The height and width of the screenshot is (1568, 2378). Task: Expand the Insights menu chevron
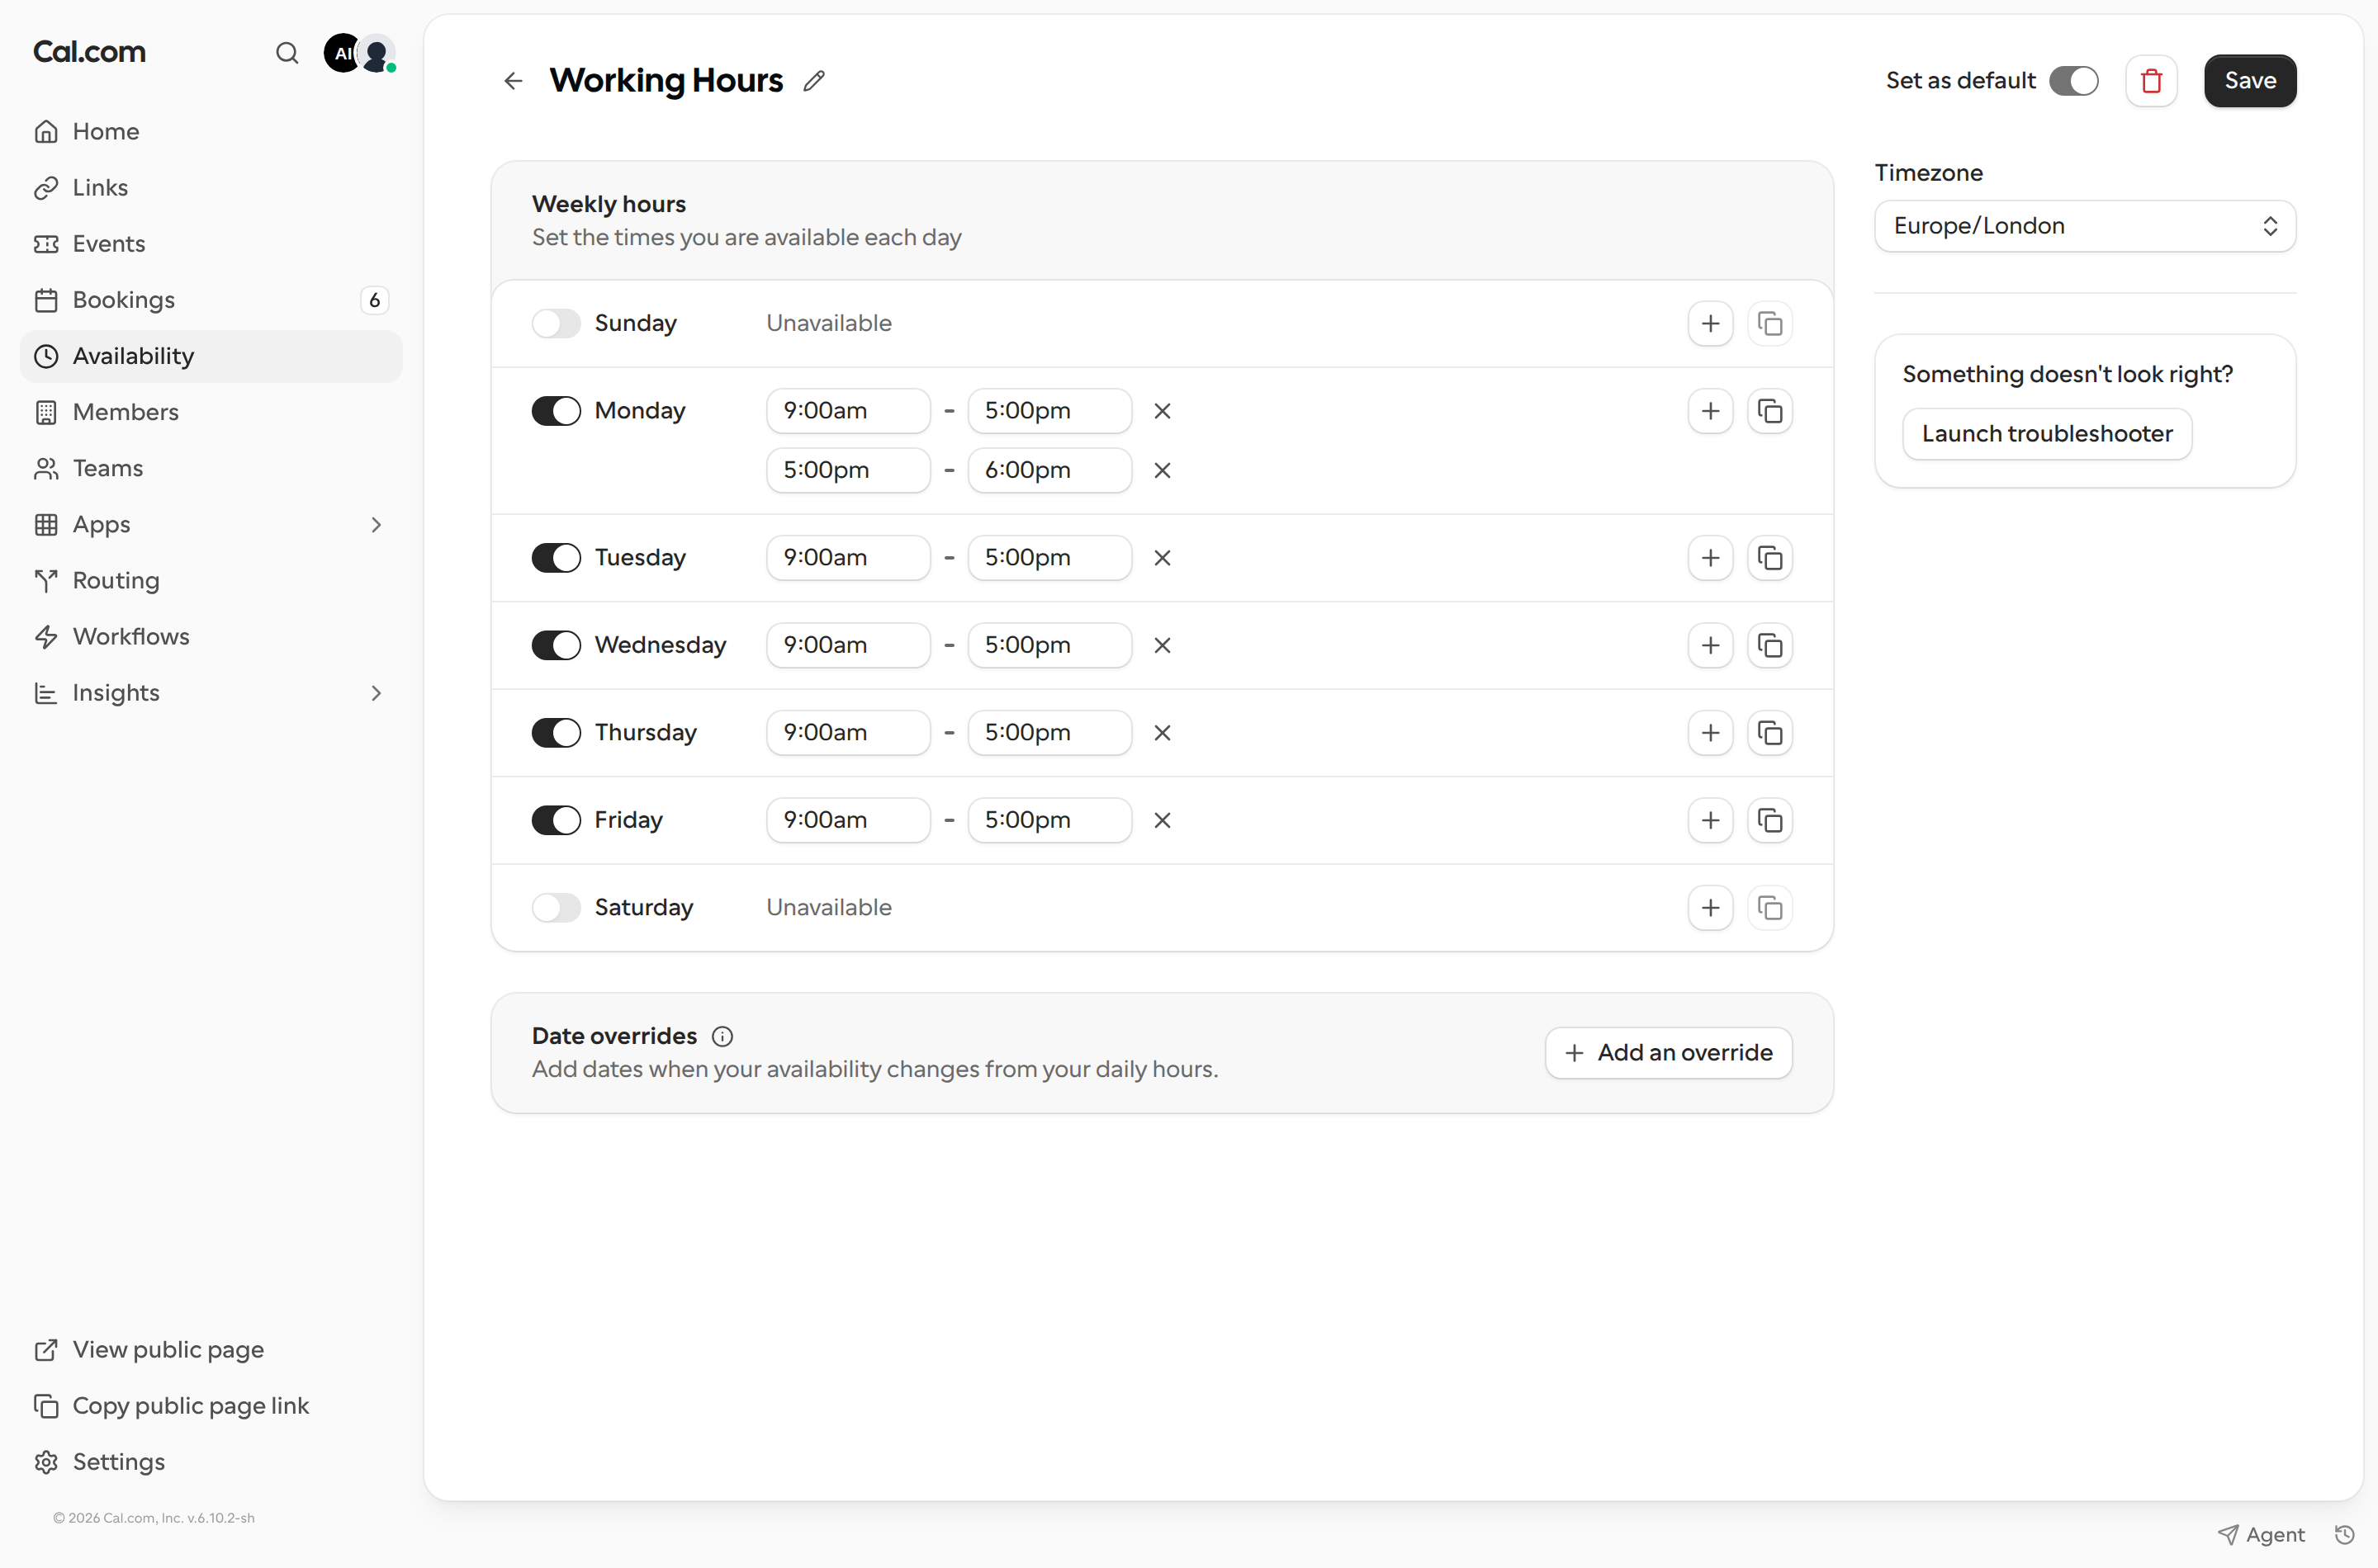pos(377,693)
